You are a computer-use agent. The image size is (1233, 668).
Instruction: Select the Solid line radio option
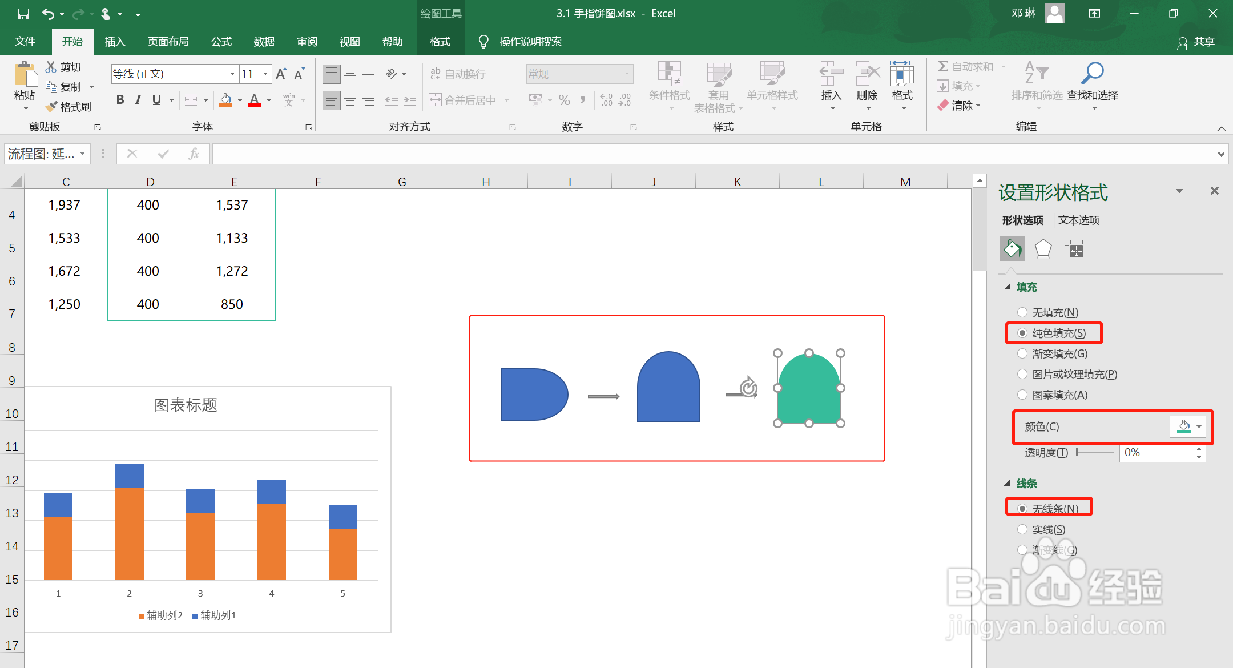coord(1022,529)
